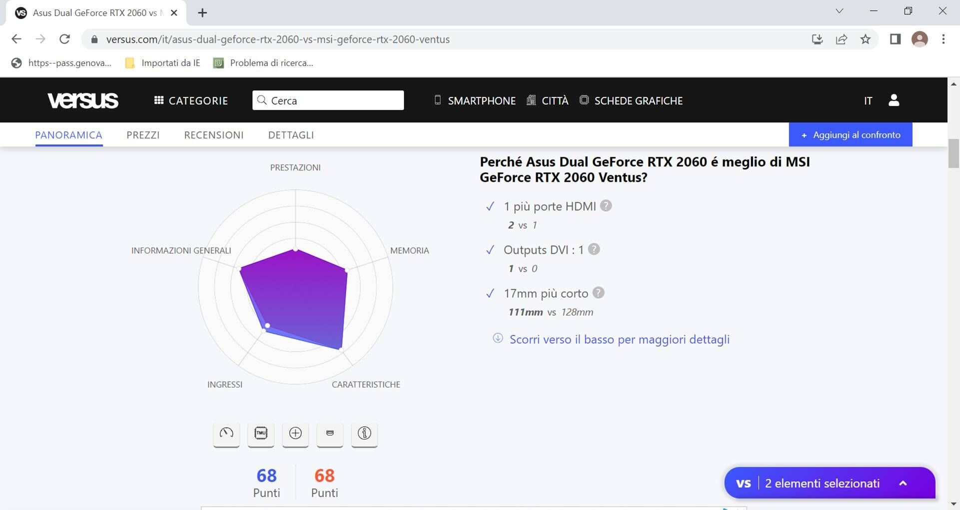Click the down-arrow circle icon beside Scorri

tap(498, 338)
